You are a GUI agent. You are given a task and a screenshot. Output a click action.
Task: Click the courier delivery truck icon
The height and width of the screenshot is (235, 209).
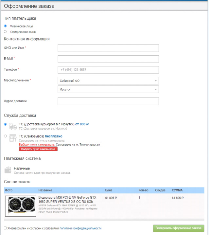coord(12,126)
